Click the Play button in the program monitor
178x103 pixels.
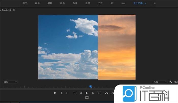point(87,93)
